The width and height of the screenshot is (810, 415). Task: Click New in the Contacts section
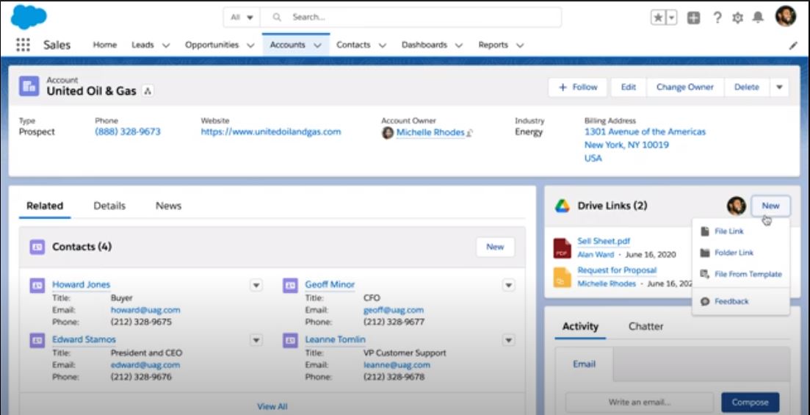(495, 247)
